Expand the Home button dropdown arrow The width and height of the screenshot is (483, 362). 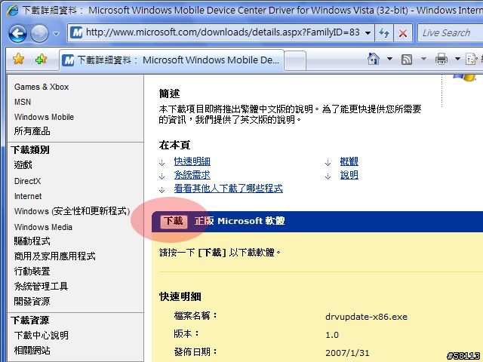point(389,59)
